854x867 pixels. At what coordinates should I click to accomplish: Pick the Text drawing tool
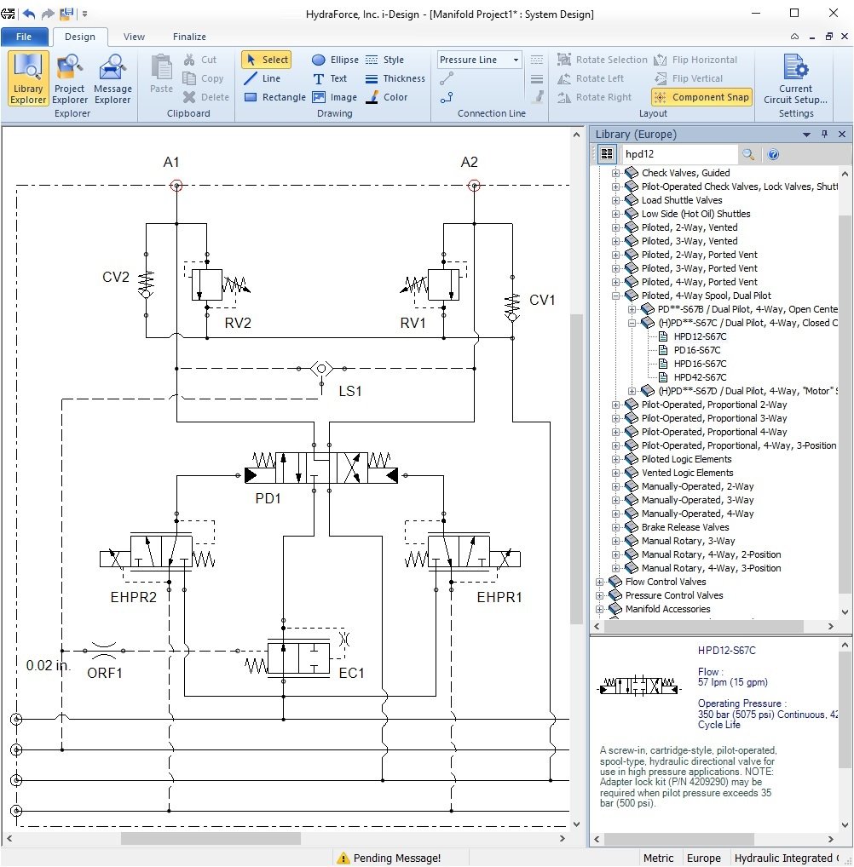330,78
